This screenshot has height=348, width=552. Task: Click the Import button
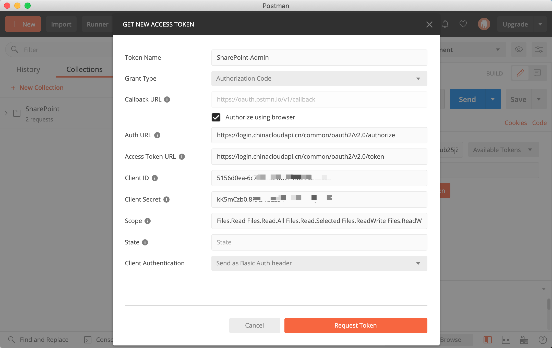click(61, 24)
